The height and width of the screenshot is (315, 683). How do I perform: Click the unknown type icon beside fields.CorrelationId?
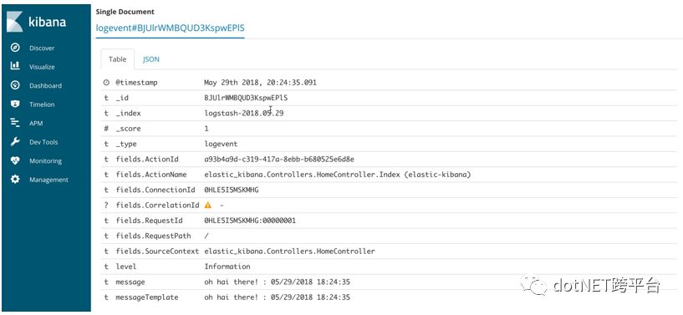tap(106, 206)
